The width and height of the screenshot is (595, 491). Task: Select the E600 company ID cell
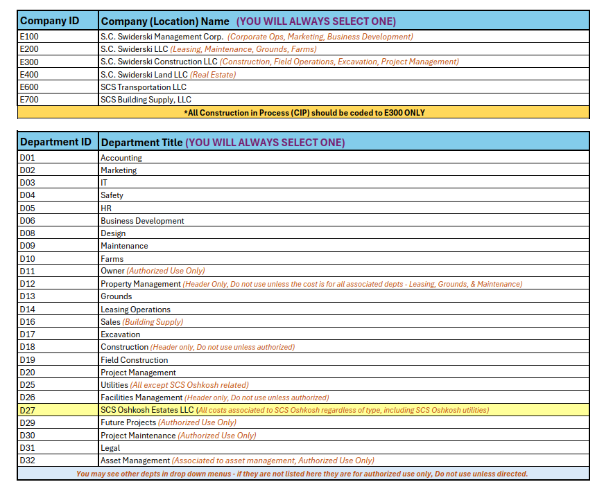pos(58,87)
